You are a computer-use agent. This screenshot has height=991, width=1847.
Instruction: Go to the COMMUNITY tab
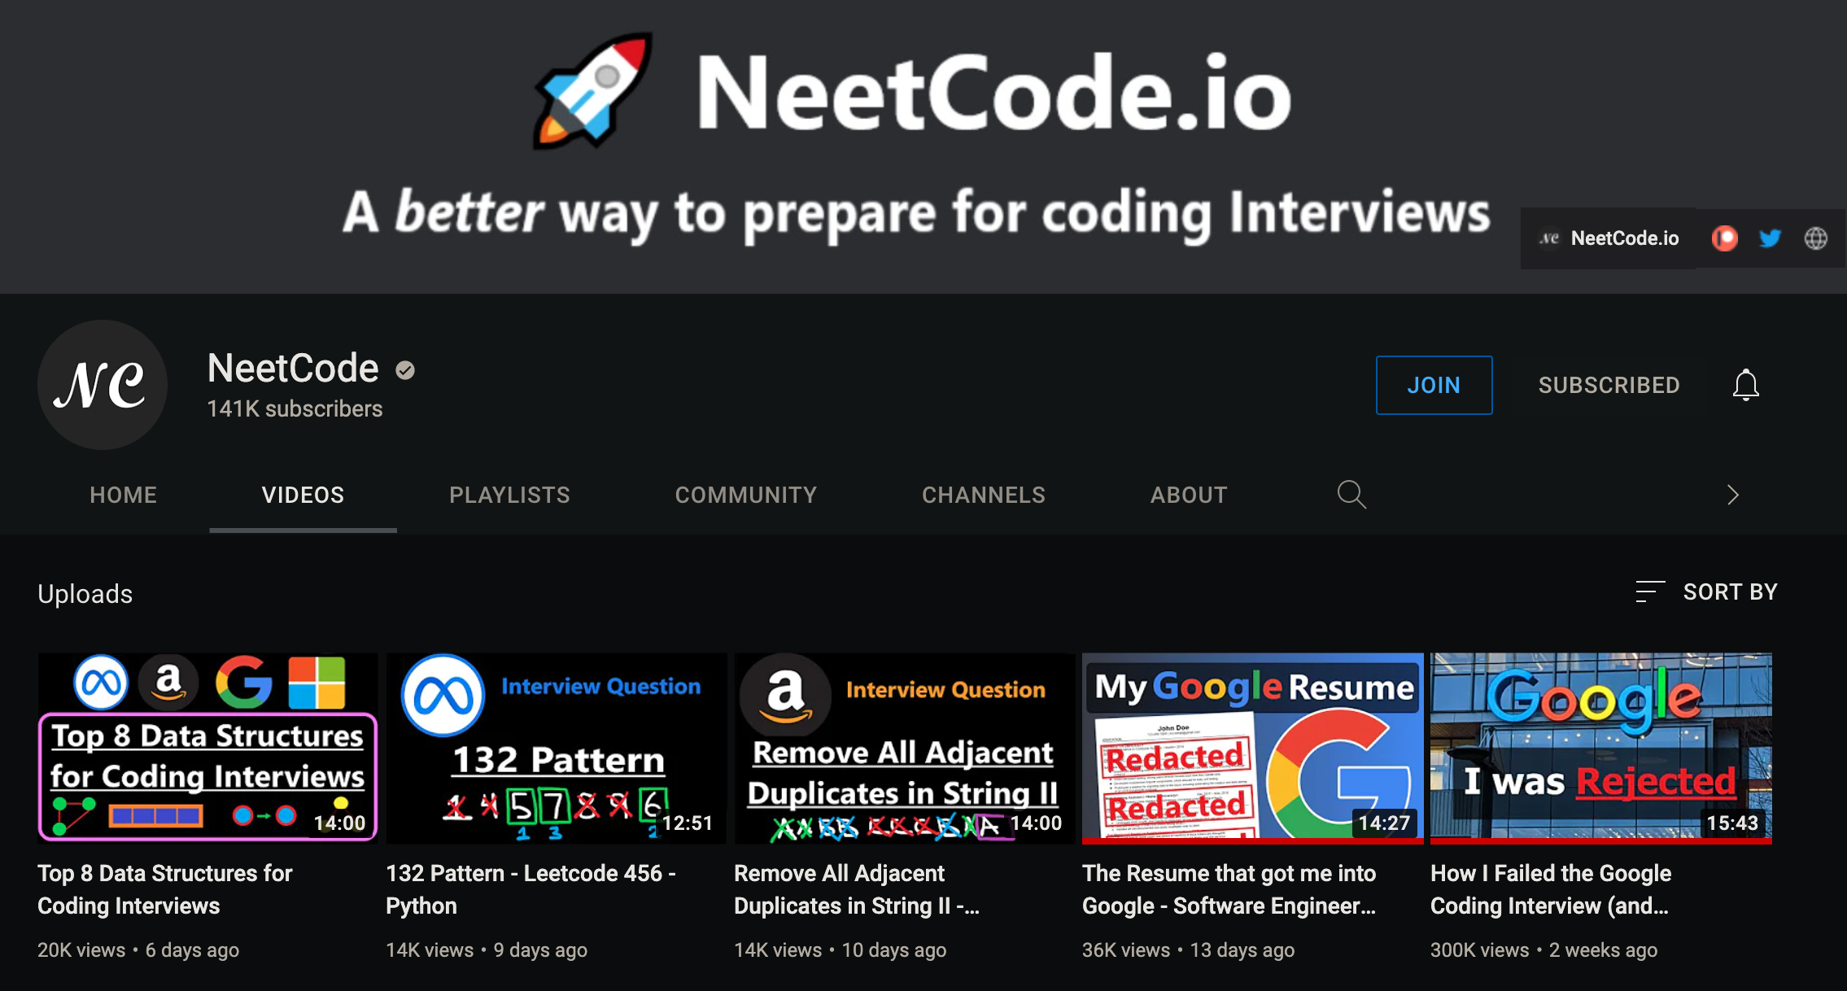pyautogui.click(x=745, y=495)
